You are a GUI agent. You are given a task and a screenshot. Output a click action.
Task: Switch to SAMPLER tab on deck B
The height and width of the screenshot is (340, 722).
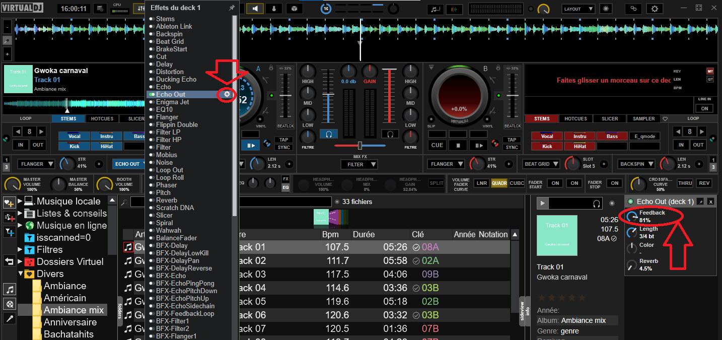click(x=643, y=119)
